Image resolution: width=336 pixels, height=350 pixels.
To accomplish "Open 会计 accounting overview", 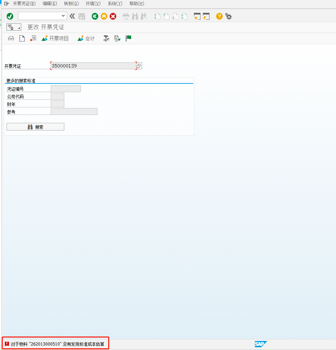I will [x=86, y=38].
